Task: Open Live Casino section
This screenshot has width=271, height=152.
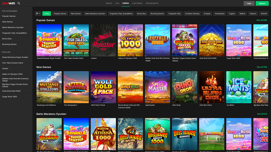Action: pyautogui.click(x=137, y=3)
